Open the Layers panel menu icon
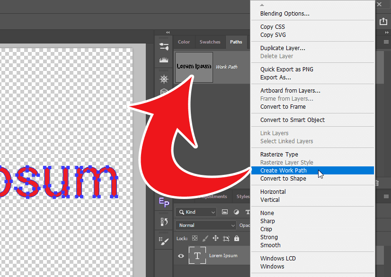Screen dimensions: 391x277 tap(386, 196)
